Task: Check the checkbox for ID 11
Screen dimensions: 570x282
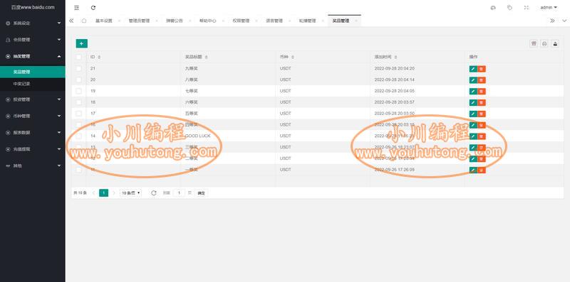Action: click(x=79, y=170)
